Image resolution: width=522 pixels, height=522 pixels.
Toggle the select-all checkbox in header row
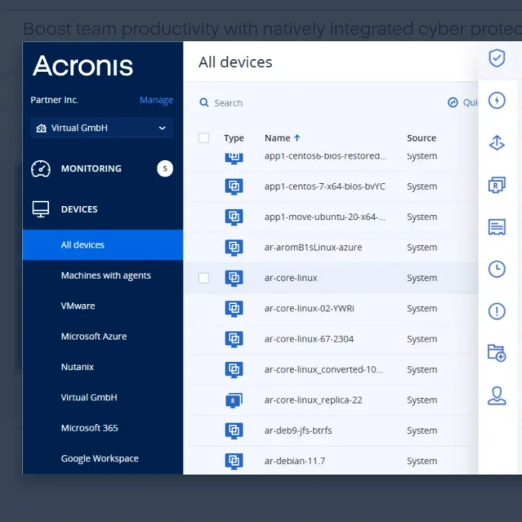coord(204,138)
